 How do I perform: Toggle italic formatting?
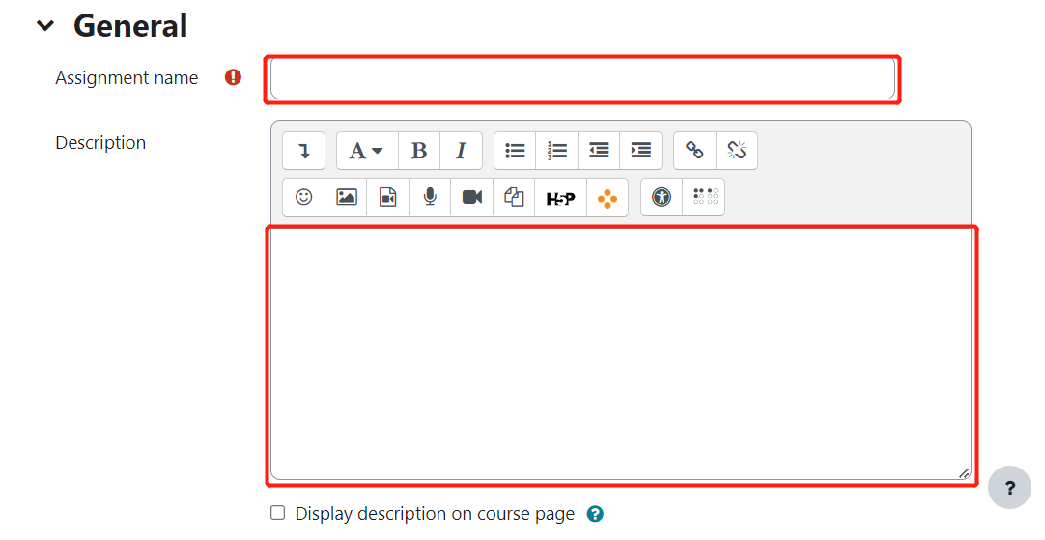click(x=461, y=151)
